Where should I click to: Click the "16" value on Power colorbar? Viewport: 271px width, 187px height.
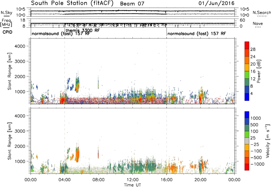coord(253,71)
